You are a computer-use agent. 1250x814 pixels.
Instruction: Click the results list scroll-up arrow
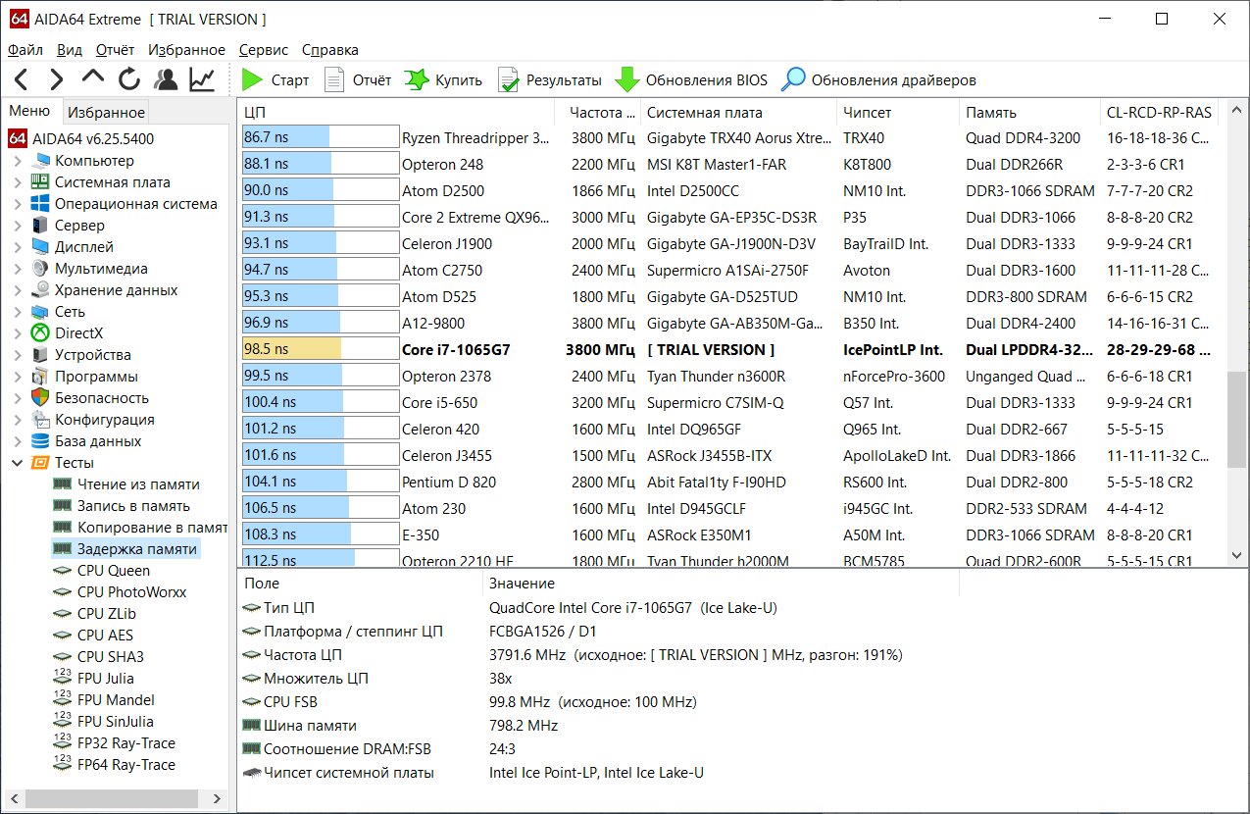tap(1238, 108)
